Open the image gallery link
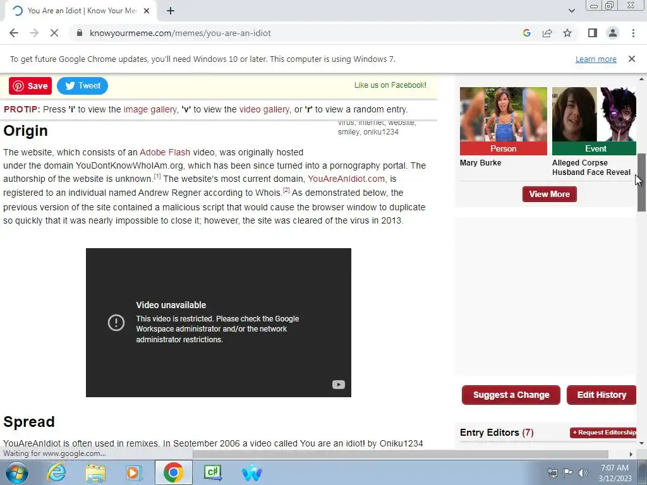The image size is (647, 485). (150, 110)
